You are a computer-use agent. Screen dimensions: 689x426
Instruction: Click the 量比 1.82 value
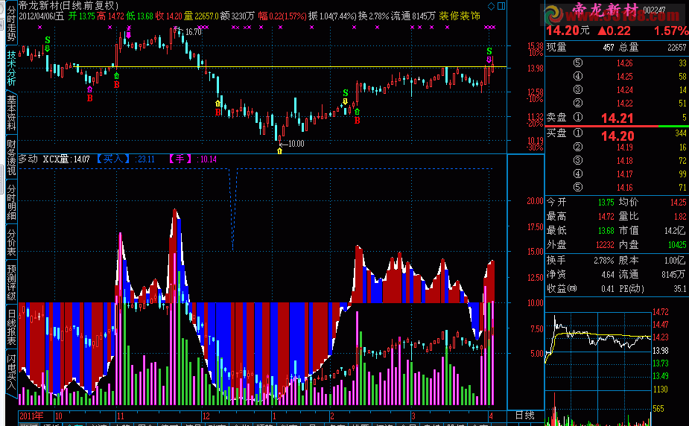point(680,217)
